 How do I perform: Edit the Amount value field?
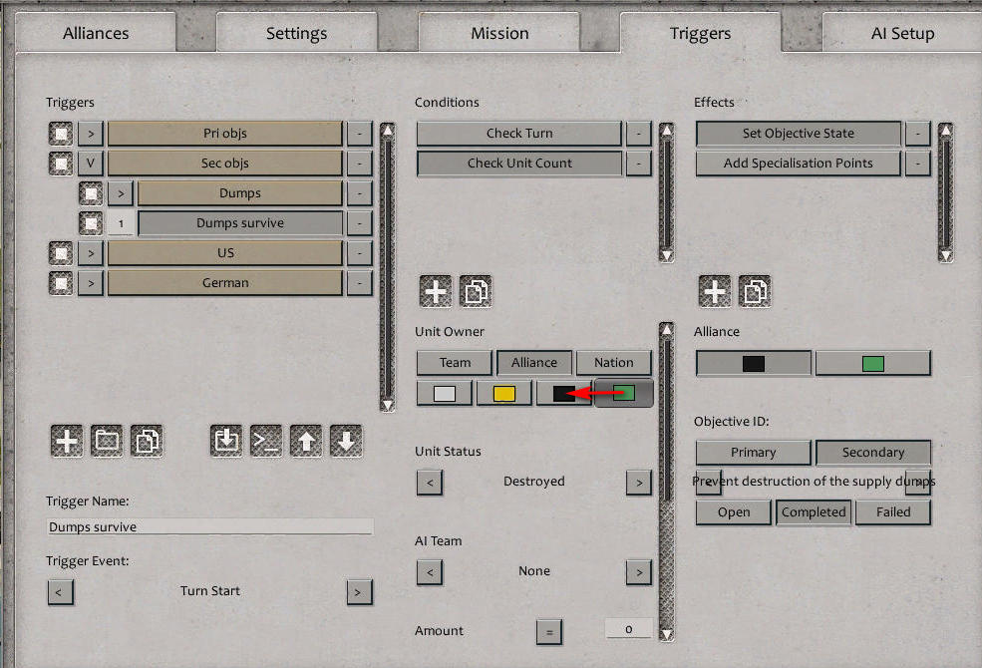629,629
